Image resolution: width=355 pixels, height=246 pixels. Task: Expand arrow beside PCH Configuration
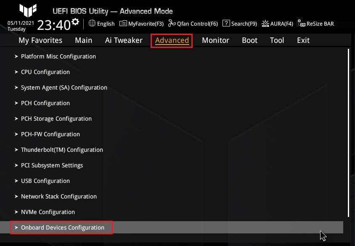[x=16, y=103]
